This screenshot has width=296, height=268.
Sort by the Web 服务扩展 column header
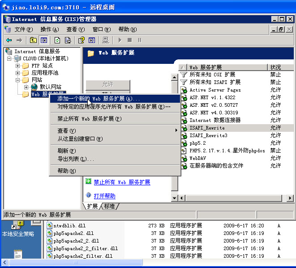(x=227, y=67)
